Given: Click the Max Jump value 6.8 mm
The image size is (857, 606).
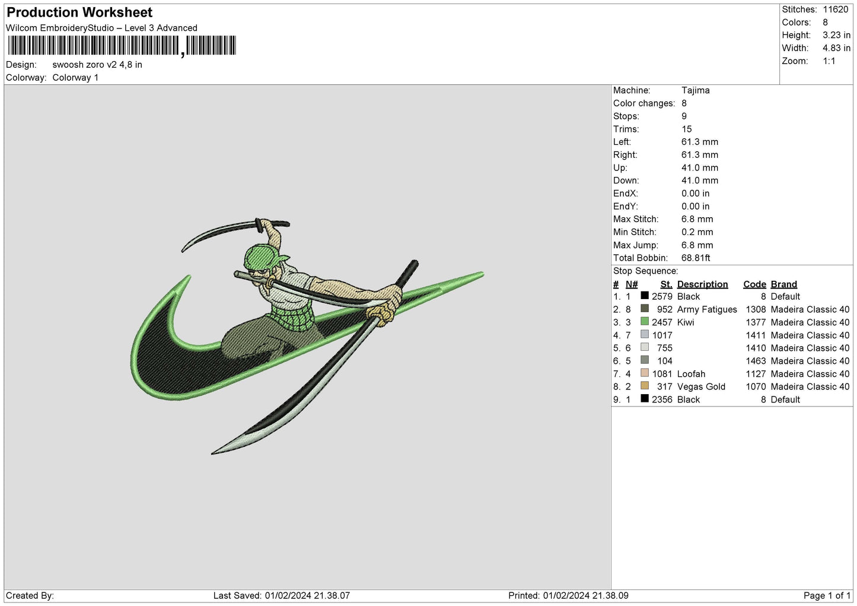Looking at the screenshot, I should 697,245.
